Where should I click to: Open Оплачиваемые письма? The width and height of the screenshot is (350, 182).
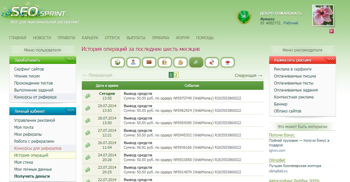[295, 76]
